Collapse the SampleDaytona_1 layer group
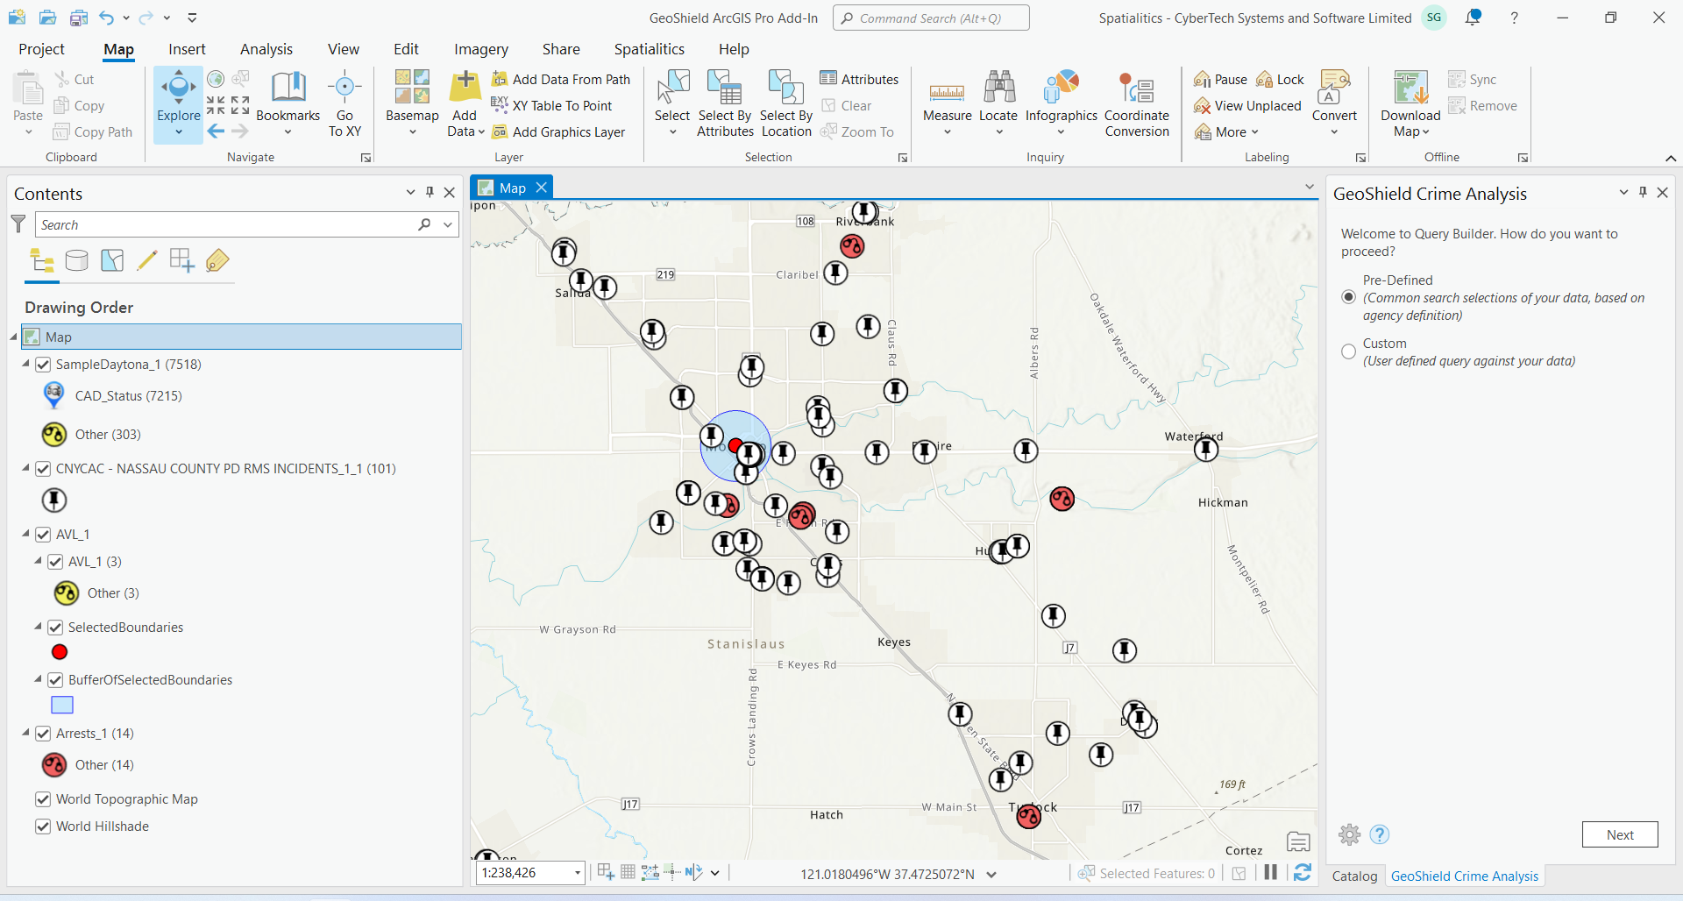This screenshot has width=1683, height=901. coord(26,364)
